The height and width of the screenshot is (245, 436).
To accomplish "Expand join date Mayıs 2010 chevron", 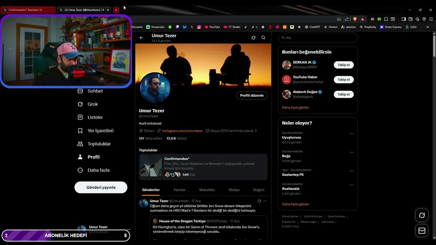I will [x=256, y=131].
